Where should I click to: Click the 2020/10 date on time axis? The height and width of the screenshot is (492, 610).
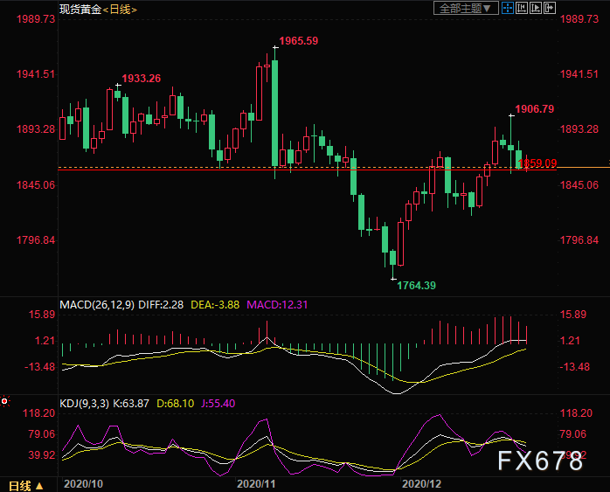pos(85,483)
